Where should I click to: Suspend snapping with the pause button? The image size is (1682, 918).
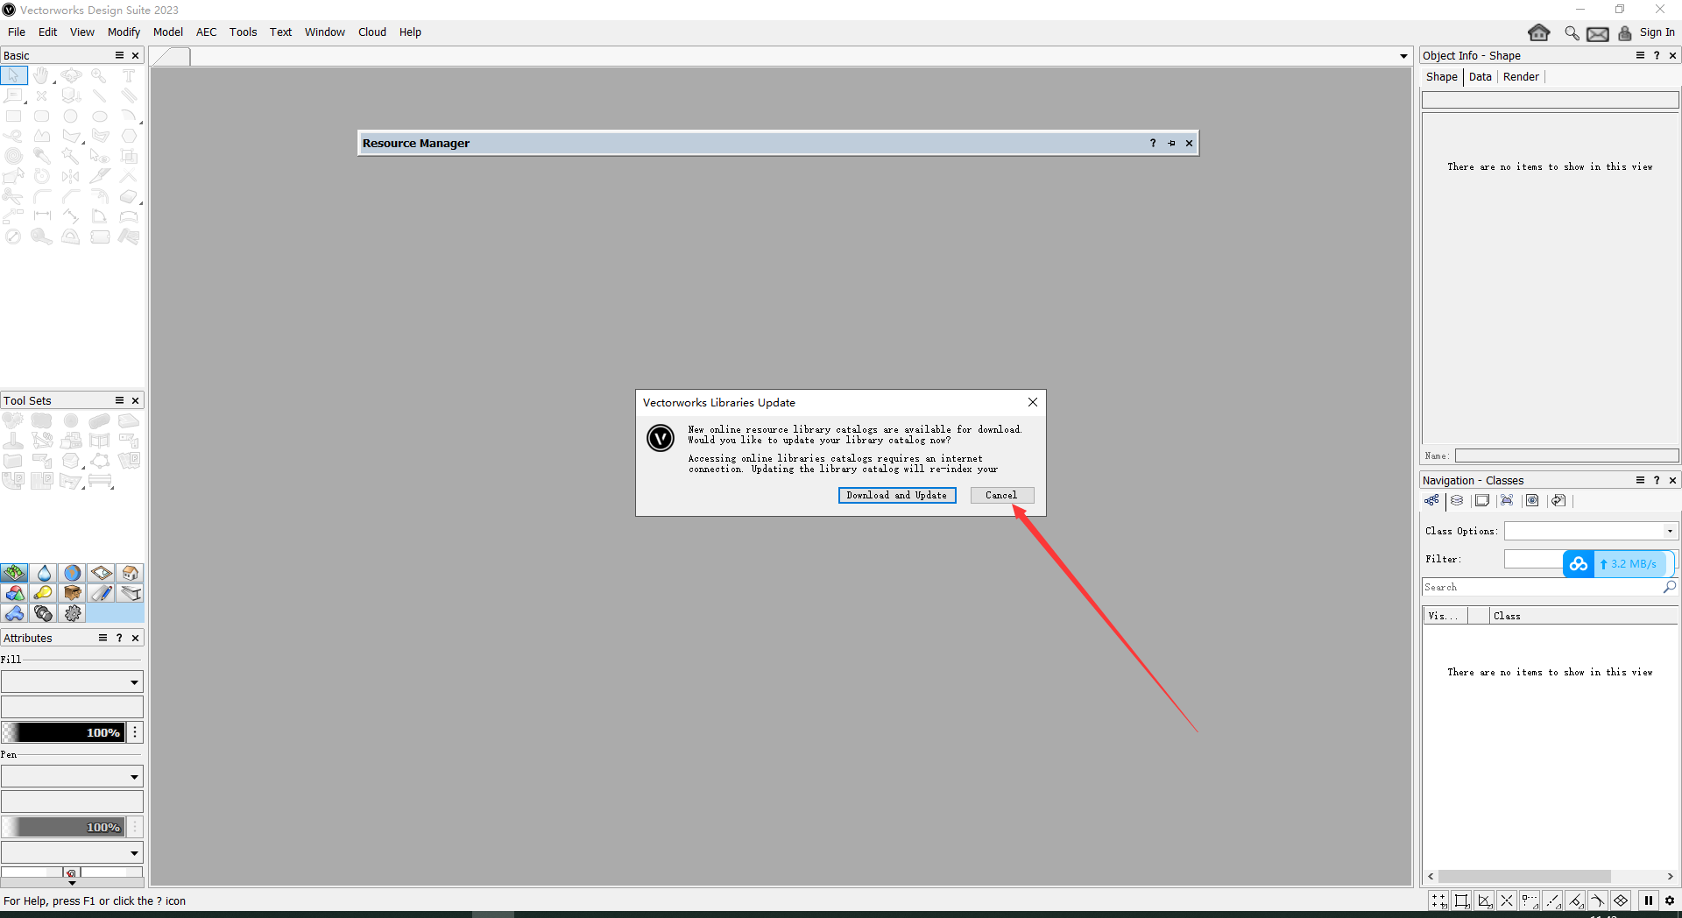[x=1648, y=900]
